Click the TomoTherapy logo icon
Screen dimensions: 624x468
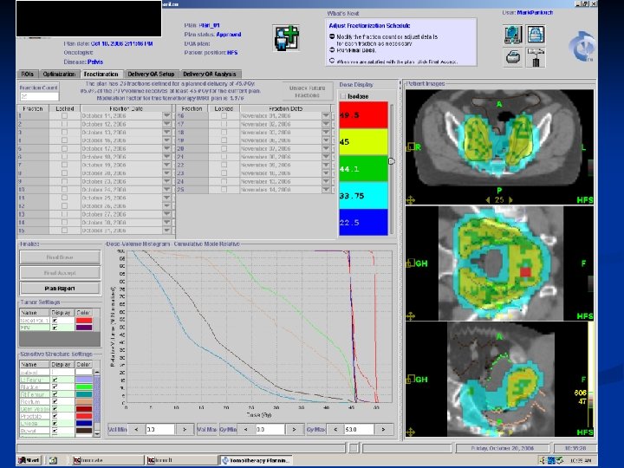[x=582, y=46]
